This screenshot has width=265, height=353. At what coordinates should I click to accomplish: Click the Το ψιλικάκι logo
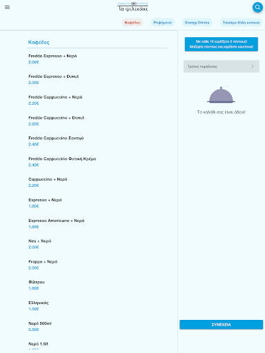tap(132, 7)
